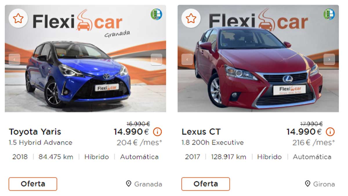
Task: Show previous photo of Lexus CT
Action: pyautogui.click(x=187, y=59)
